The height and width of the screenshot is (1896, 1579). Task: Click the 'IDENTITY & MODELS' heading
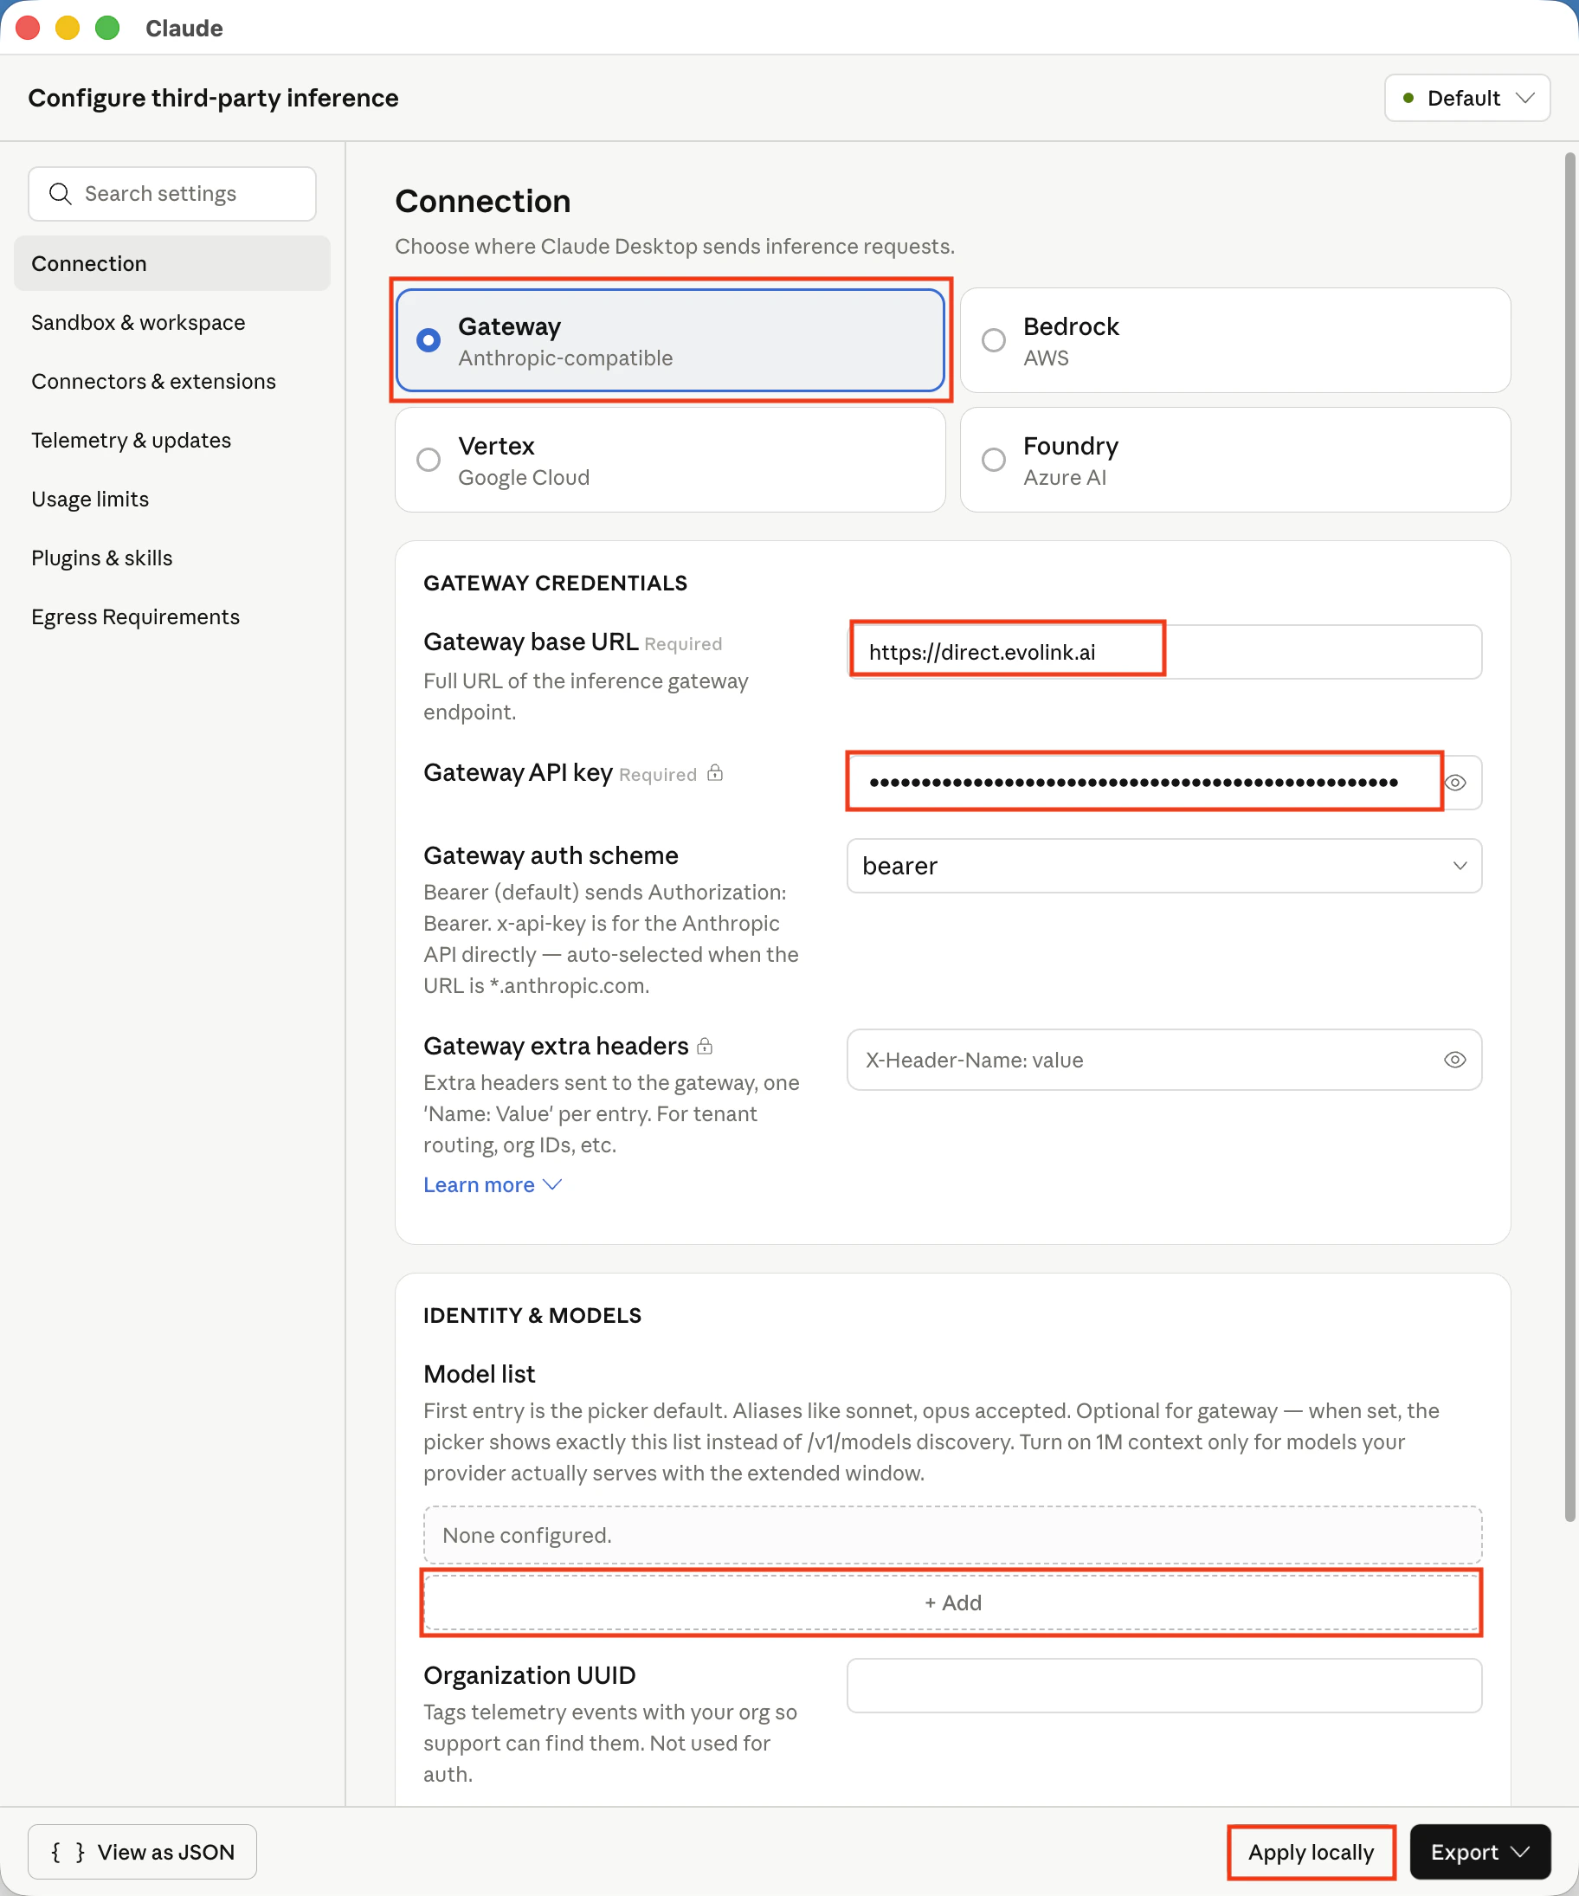532,1315
